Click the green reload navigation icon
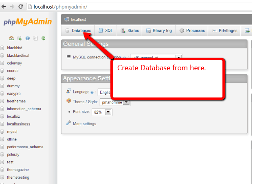Viewport: 253px width, 184px height. [43, 38]
